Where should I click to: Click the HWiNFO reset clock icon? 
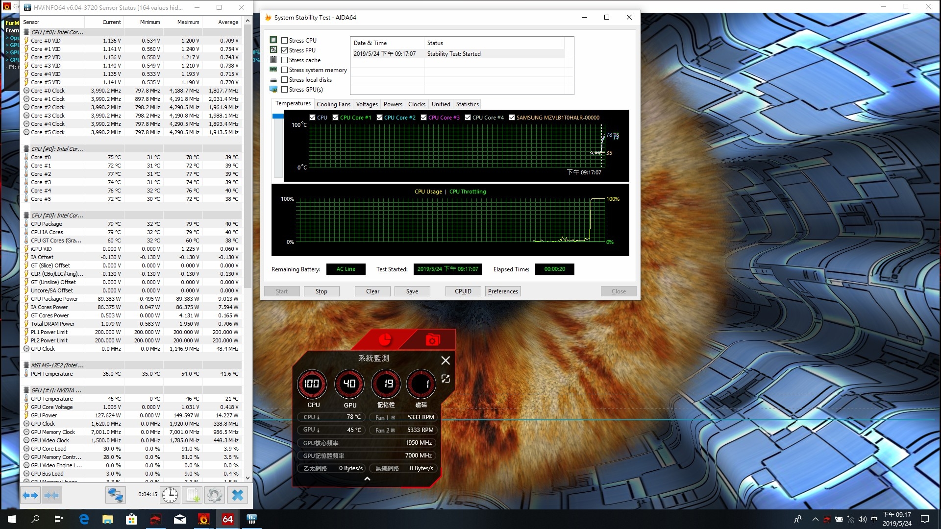click(x=170, y=495)
